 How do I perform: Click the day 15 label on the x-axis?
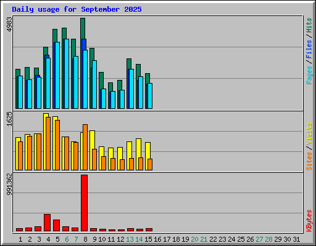tap(148, 239)
